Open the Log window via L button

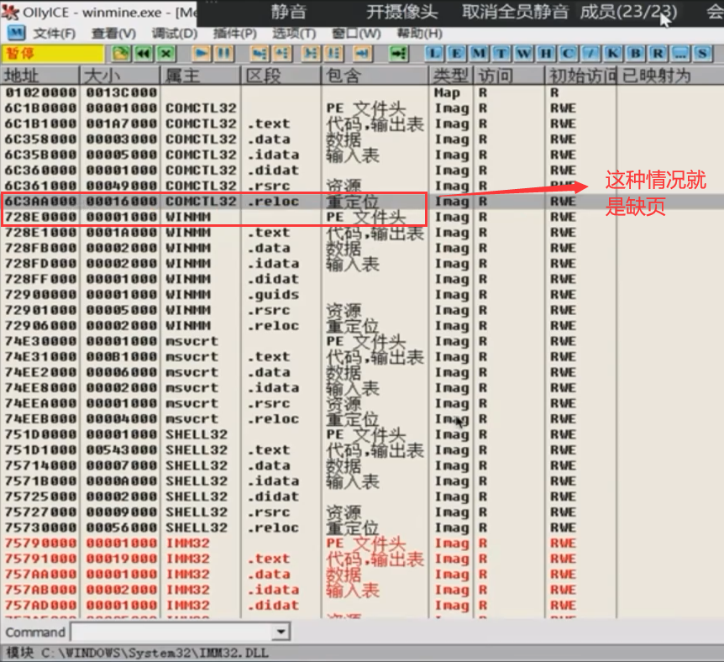434,54
